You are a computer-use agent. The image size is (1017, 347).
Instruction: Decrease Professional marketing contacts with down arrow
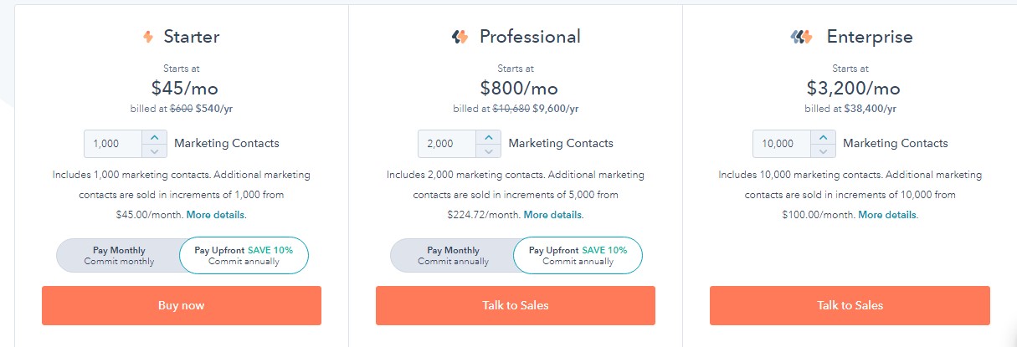489,151
